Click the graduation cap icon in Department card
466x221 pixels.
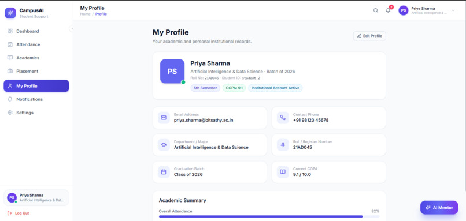pos(164,145)
